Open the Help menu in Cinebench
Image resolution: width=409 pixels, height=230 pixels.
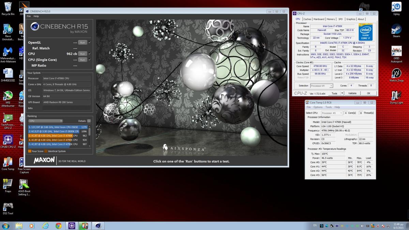(x=36, y=16)
